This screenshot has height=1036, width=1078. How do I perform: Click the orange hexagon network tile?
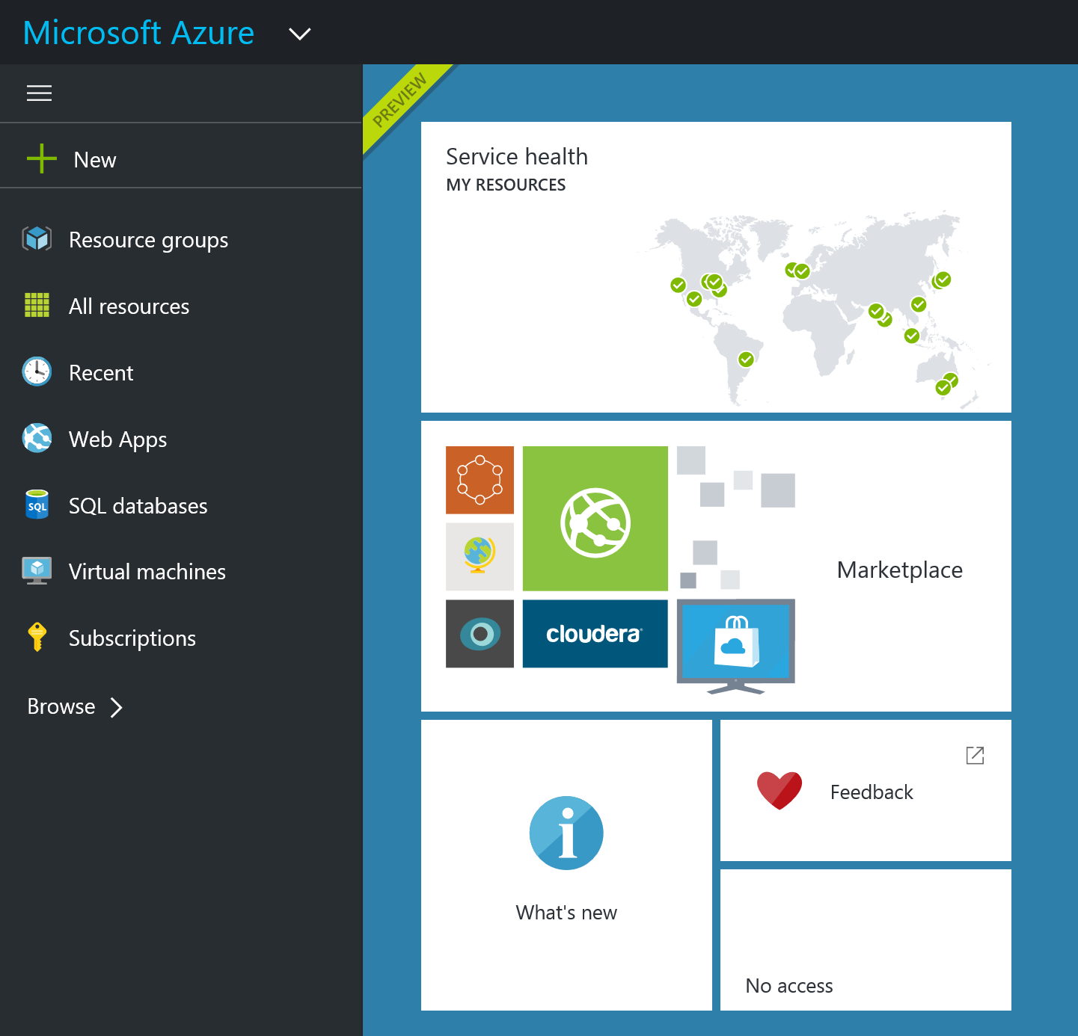(x=480, y=480)
